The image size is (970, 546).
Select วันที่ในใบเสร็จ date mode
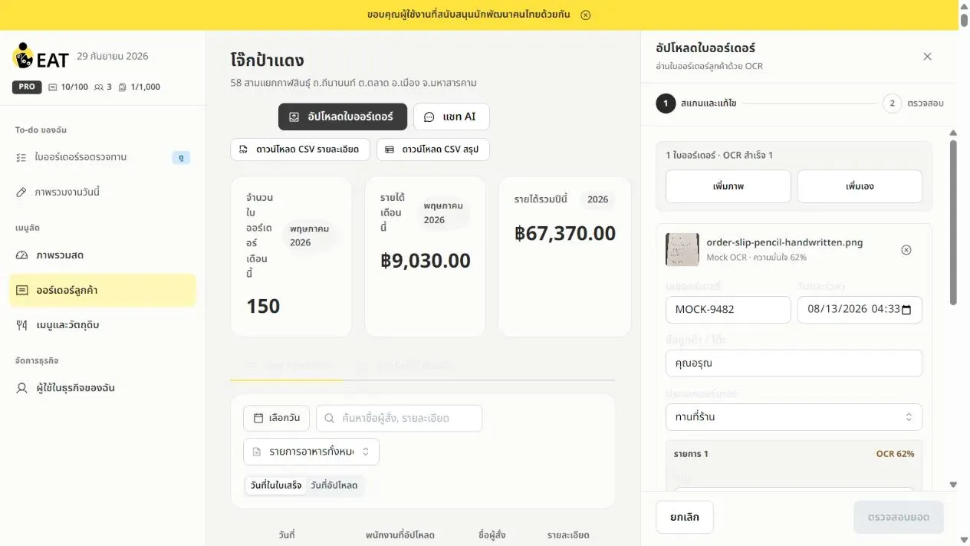pyautogui.click(x=276, y=485)
